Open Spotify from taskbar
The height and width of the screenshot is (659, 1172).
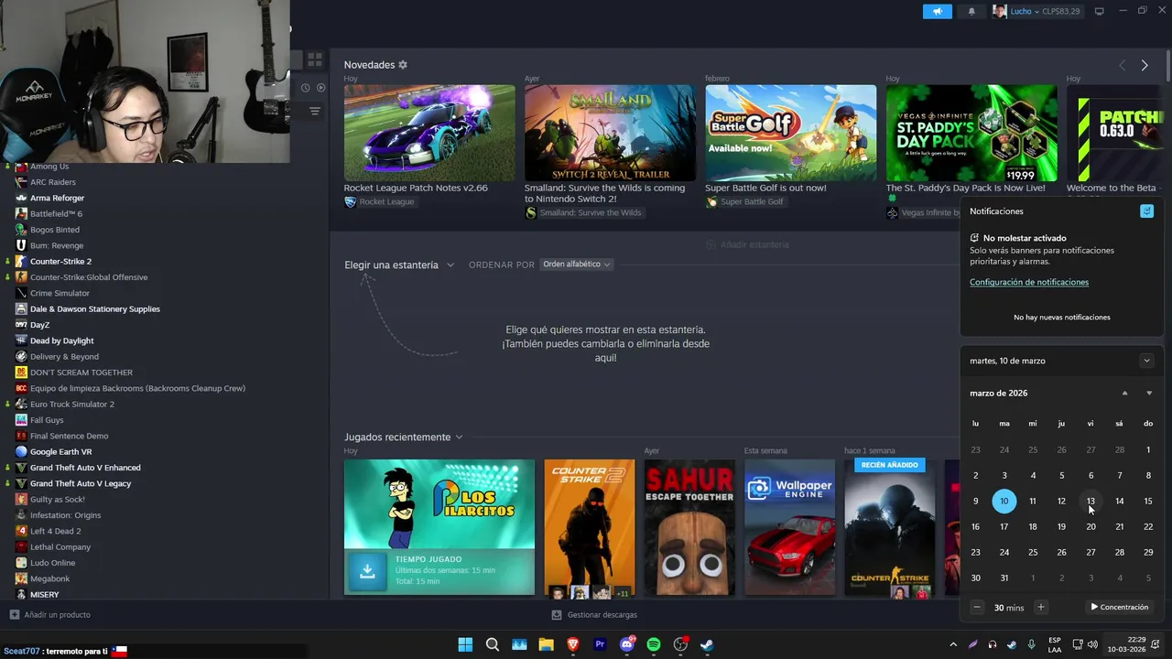(x=654, y=644)
